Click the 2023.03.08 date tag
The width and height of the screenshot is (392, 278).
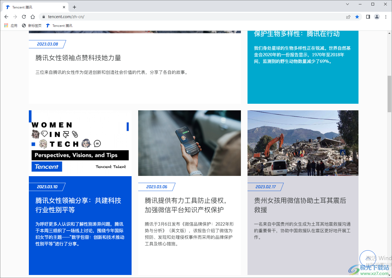[48, 44]
